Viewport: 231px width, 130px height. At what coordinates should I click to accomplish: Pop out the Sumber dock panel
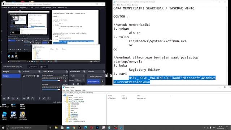[x=39, y=71]
